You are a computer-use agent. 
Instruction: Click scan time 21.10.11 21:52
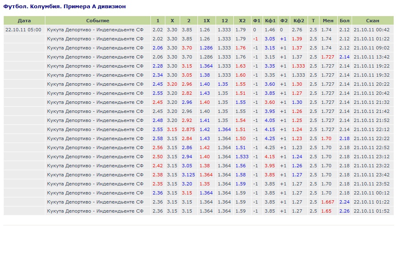(x=372, y=120)
